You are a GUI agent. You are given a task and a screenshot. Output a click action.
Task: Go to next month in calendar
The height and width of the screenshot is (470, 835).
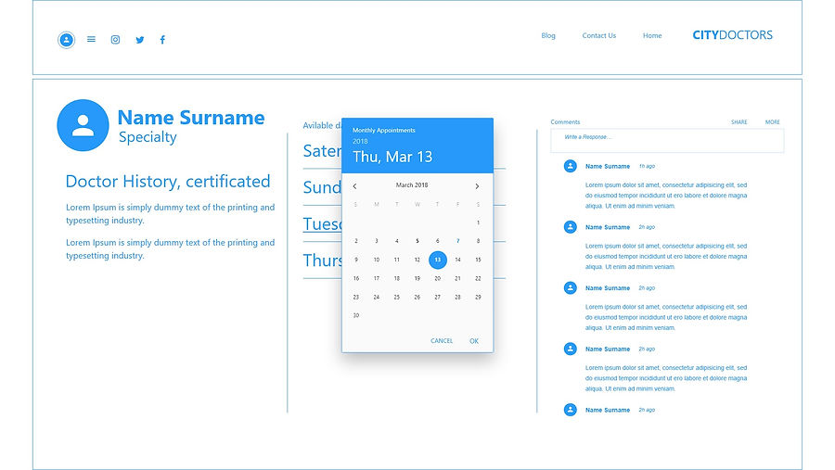[477, 185]
